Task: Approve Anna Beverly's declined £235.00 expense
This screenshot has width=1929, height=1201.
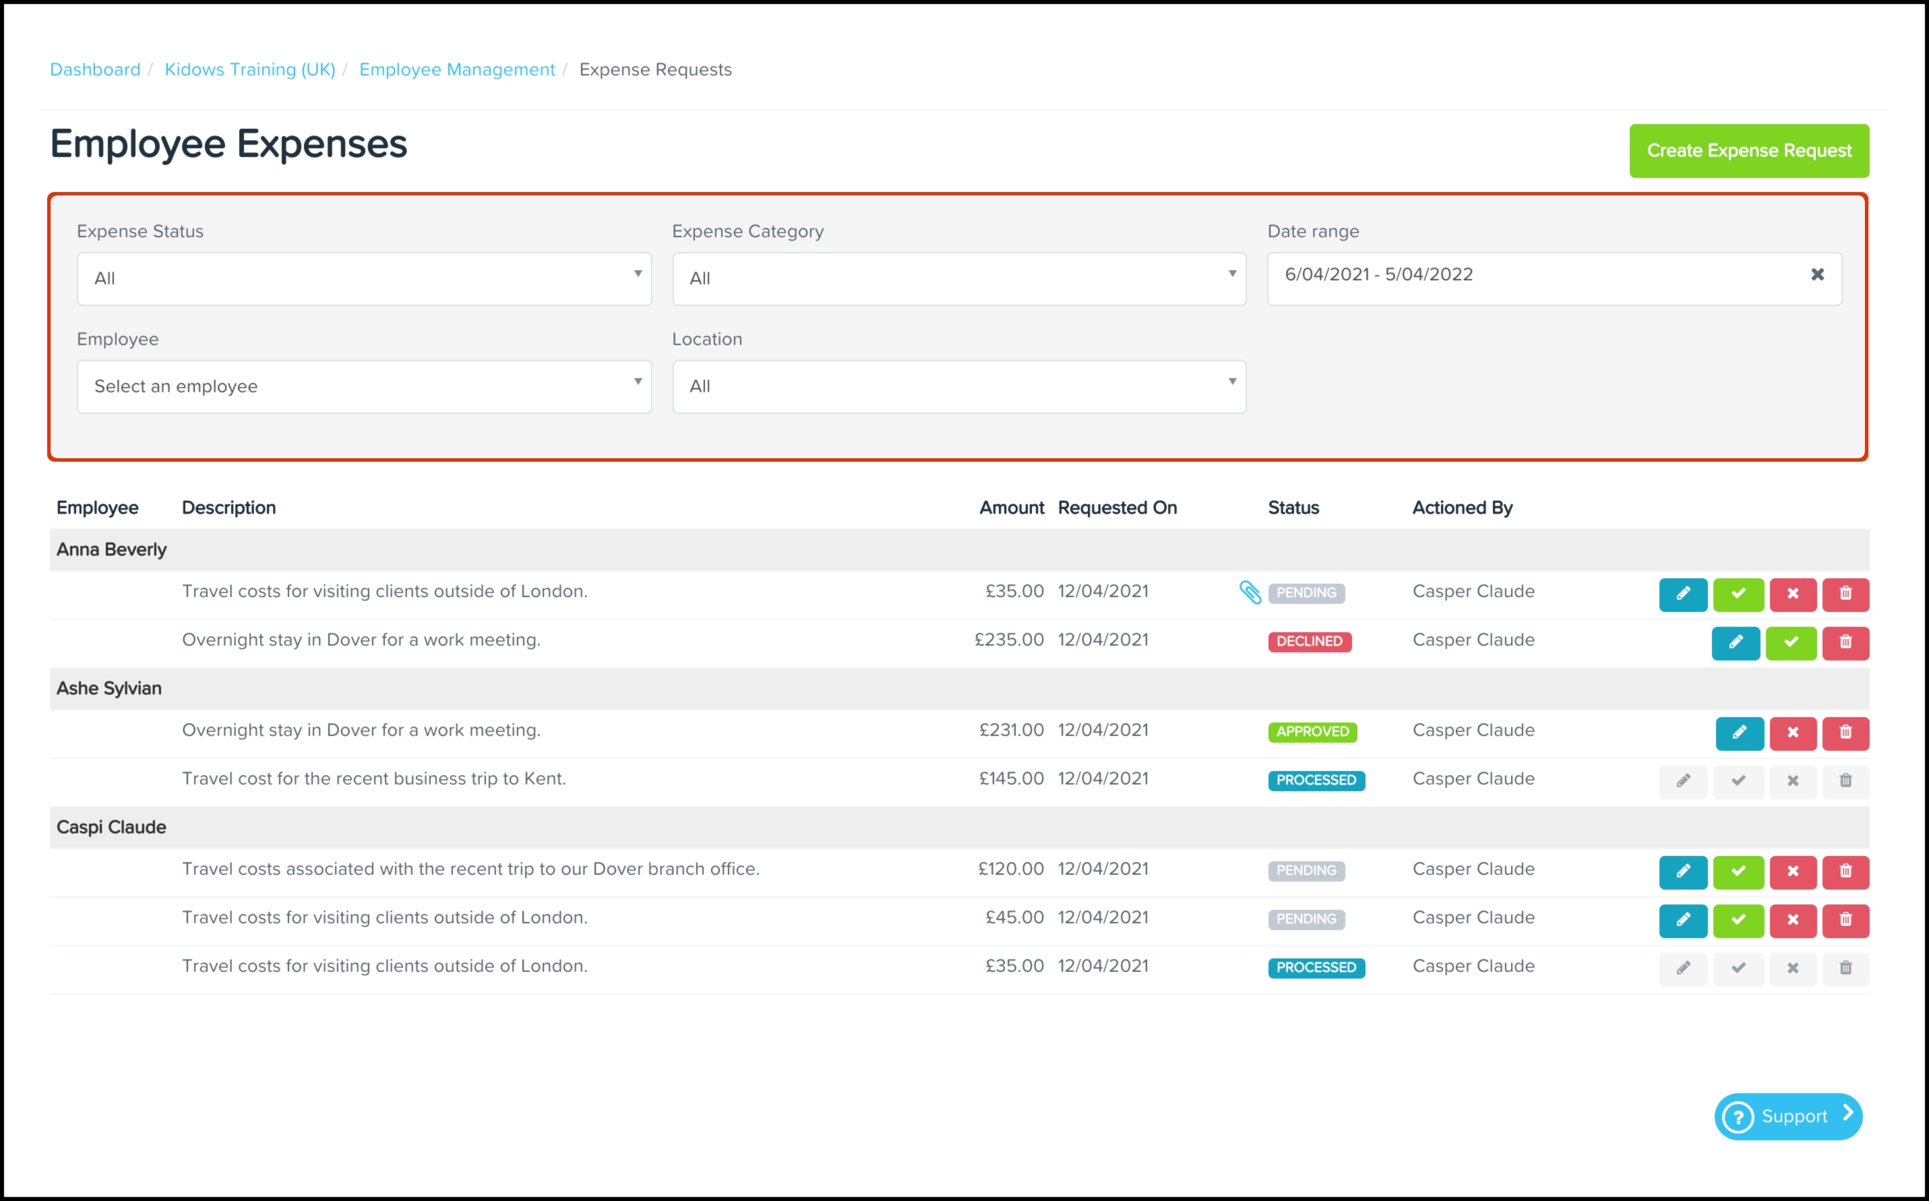Action: click(1790, 642)
